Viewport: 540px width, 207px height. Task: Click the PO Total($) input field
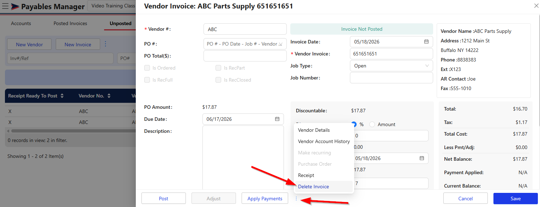click(245, 56)
